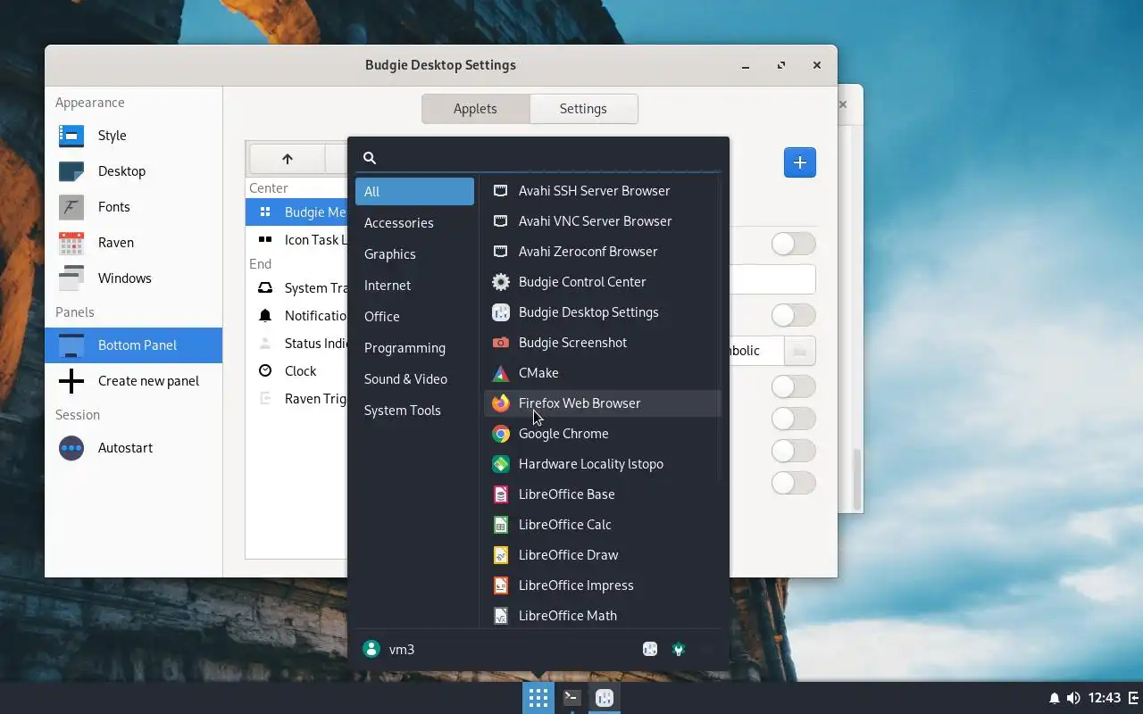
Task: Toggle the bottom-most switch in applet settings
Action: tap(793, 483)
